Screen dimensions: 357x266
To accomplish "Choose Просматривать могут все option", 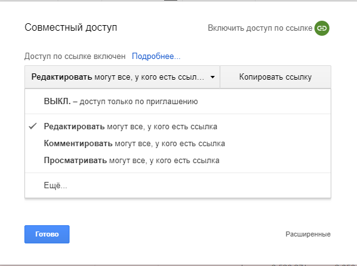I will tap(178, 161).
